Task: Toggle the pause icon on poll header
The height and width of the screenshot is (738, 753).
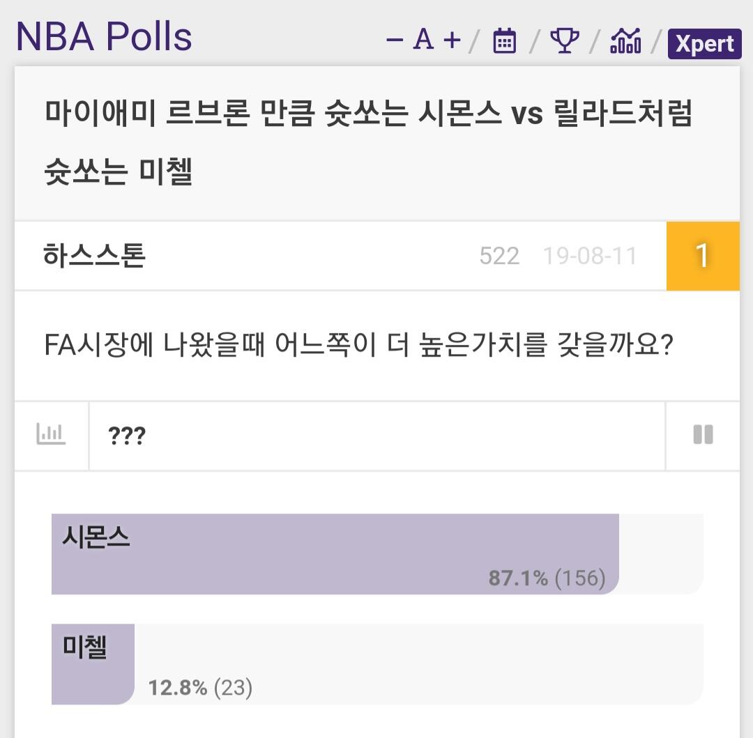Action: [x=703, y=435]
